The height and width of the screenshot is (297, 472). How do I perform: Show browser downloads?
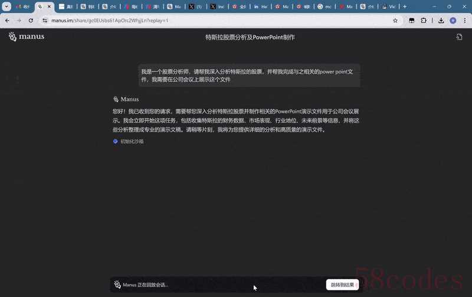point(441,21)
